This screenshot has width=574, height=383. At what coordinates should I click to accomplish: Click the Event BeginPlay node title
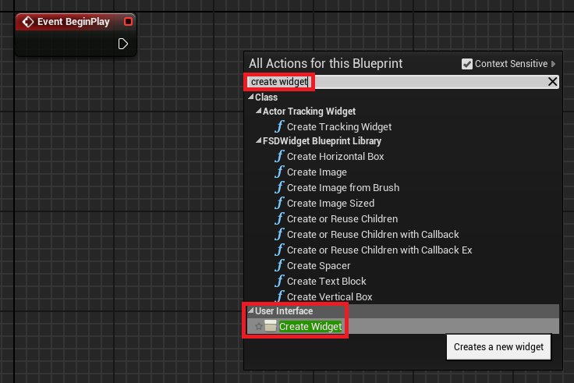click(73, 22)
